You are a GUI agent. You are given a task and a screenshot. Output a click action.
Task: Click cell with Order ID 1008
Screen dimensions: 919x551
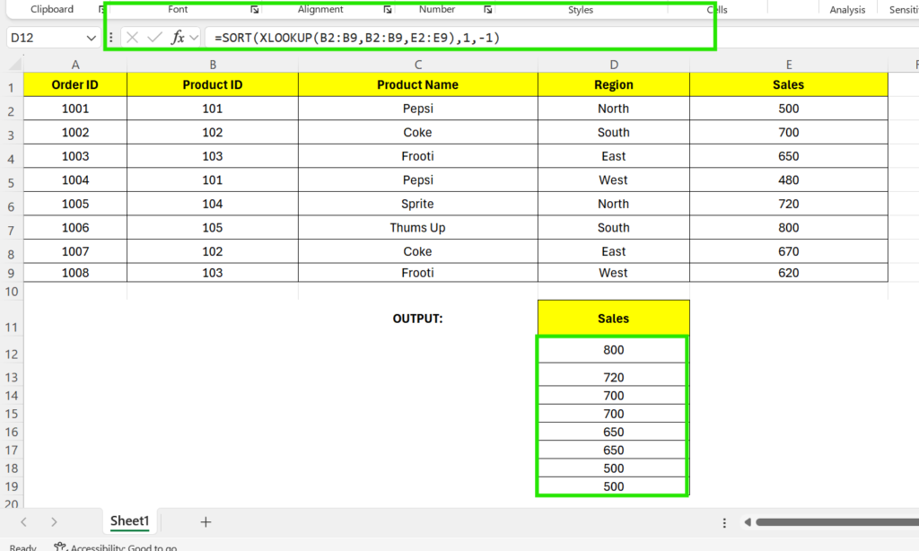75,273
